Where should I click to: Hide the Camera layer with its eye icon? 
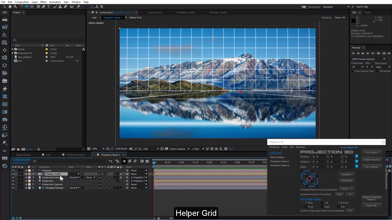coord(13,170)
